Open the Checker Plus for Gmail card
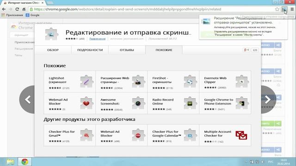This screenshot has width=296, height=166. 70,135
